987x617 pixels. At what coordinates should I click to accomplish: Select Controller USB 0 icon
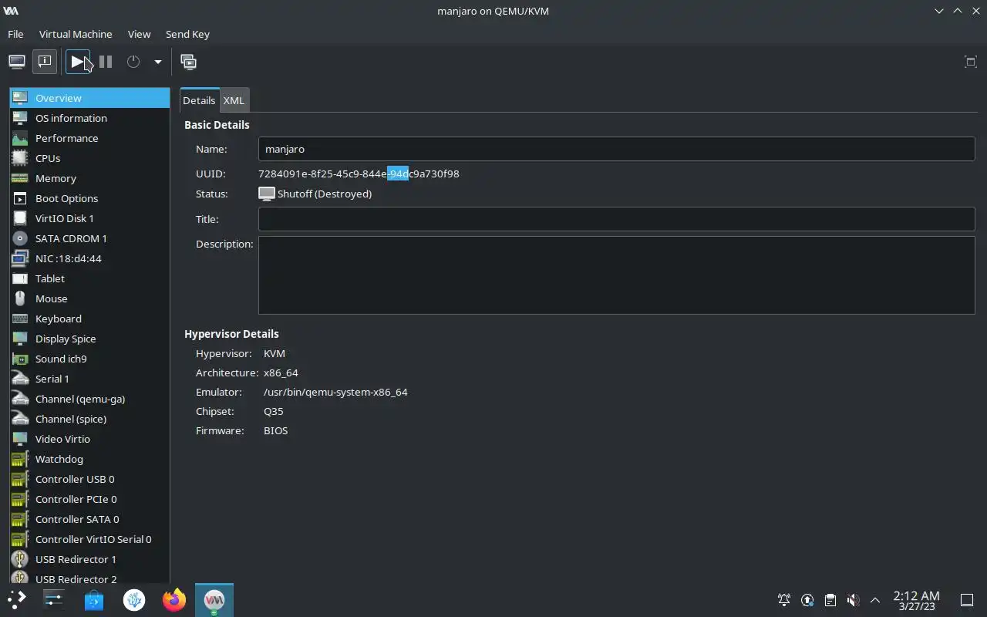pyautogui.click(x=20, y=479)
